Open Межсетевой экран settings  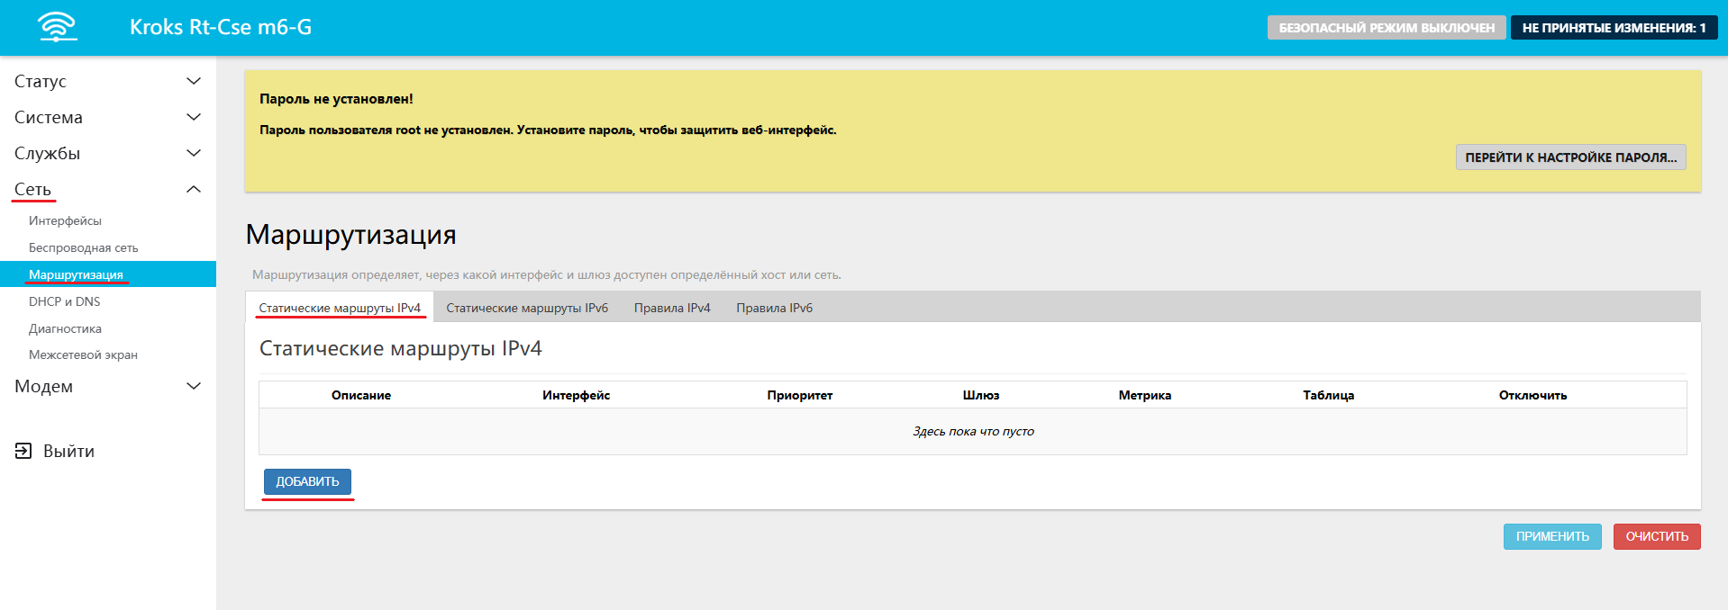pos(83,354)
